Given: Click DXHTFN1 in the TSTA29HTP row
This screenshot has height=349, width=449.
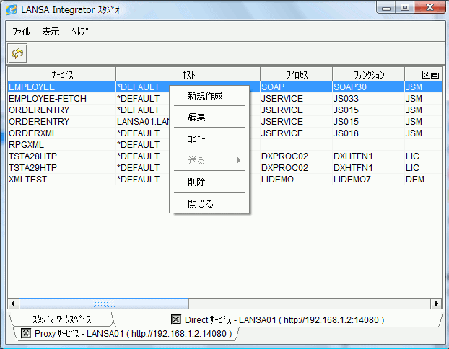Looking at the screenshot, I should 369,167.
